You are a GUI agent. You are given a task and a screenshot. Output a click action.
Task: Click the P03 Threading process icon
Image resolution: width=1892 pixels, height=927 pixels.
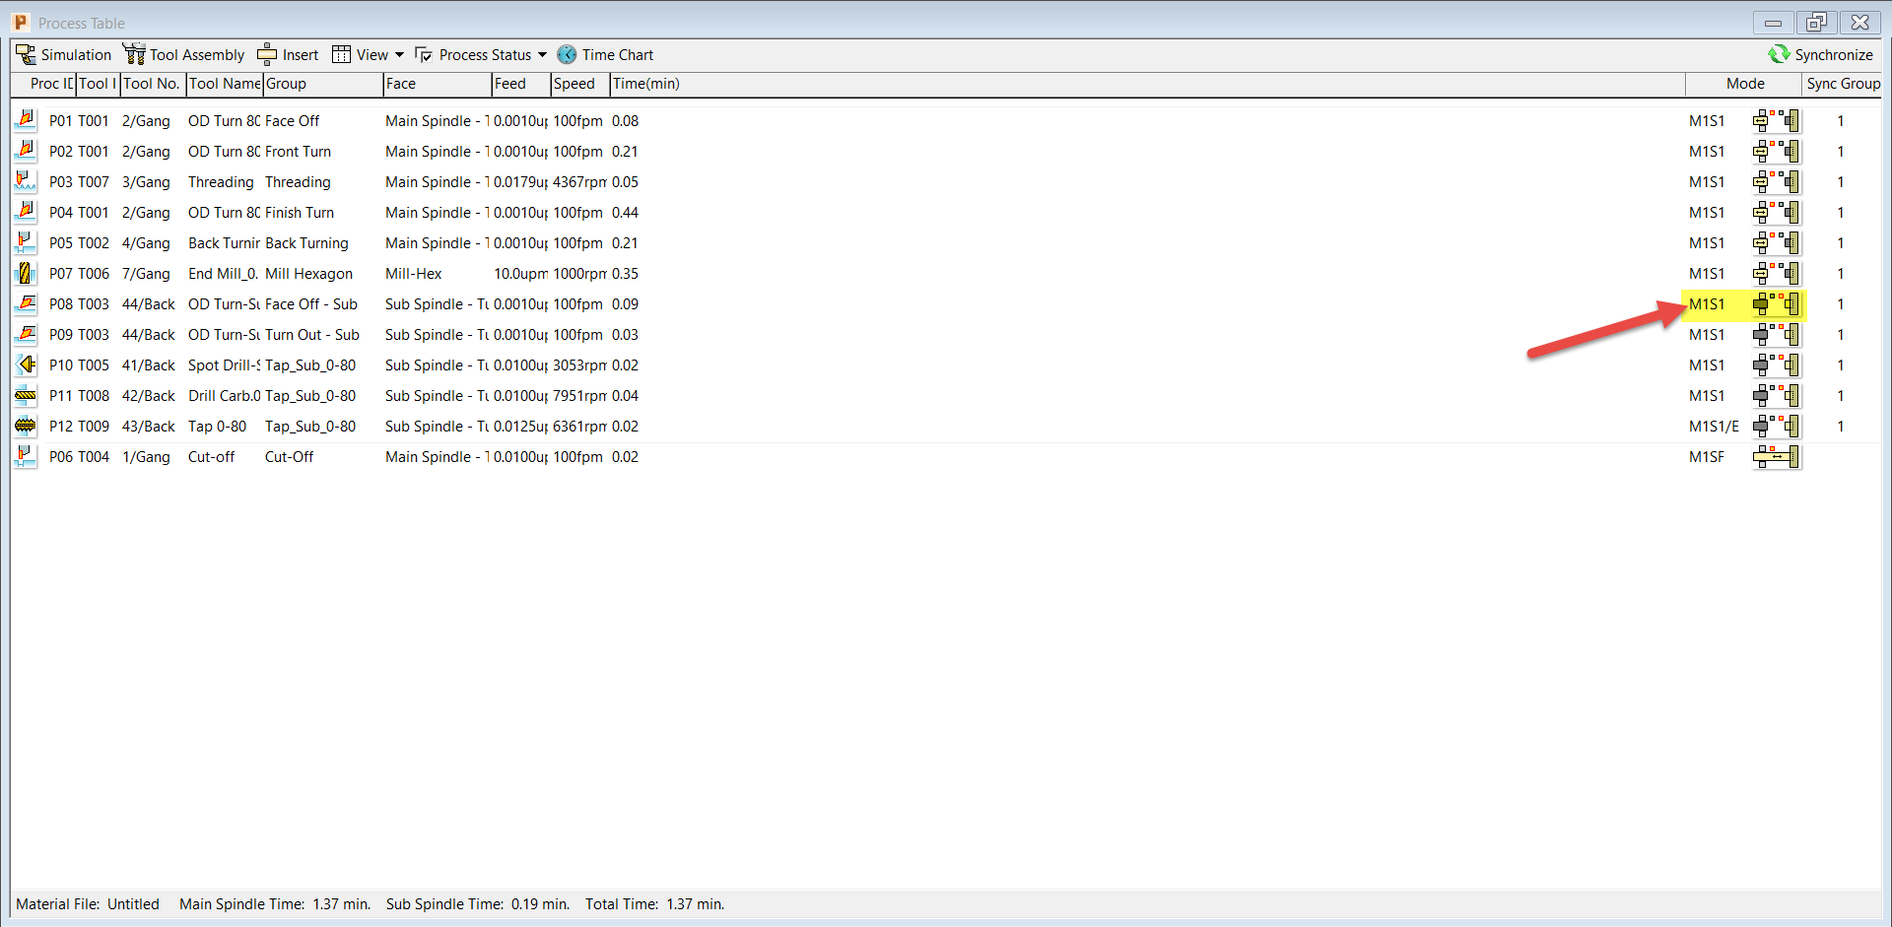click(26, 181)
